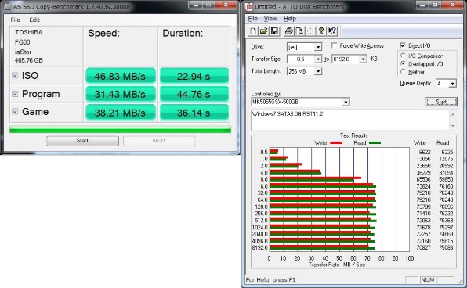The width and height of the screenshot is (467, 288).
Task: Click the question mark About icon
Action: [x=321, y=31]
